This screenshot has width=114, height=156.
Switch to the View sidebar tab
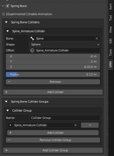point(110,30)
